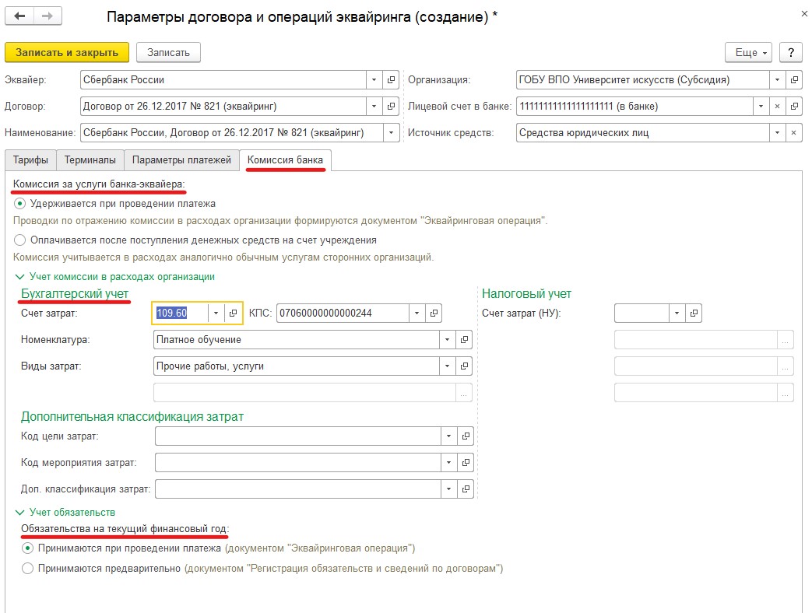Go back with the left arrow
This screenshot has width=812, height=613.
(x=19, y=16)
